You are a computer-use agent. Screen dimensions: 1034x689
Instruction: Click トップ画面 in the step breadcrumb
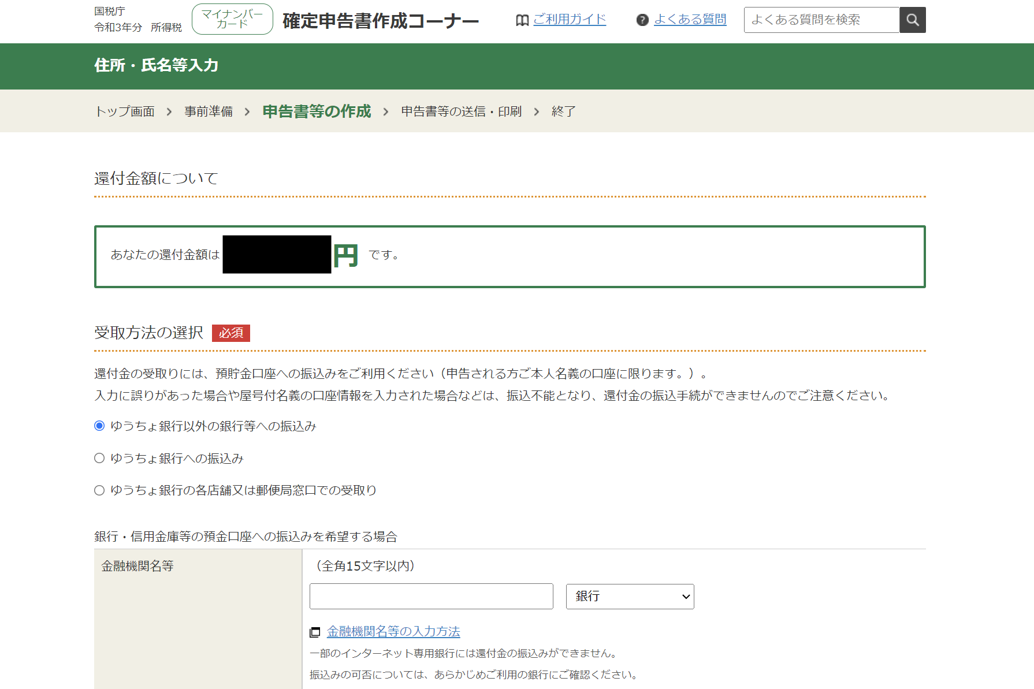[x=125, y=111]
